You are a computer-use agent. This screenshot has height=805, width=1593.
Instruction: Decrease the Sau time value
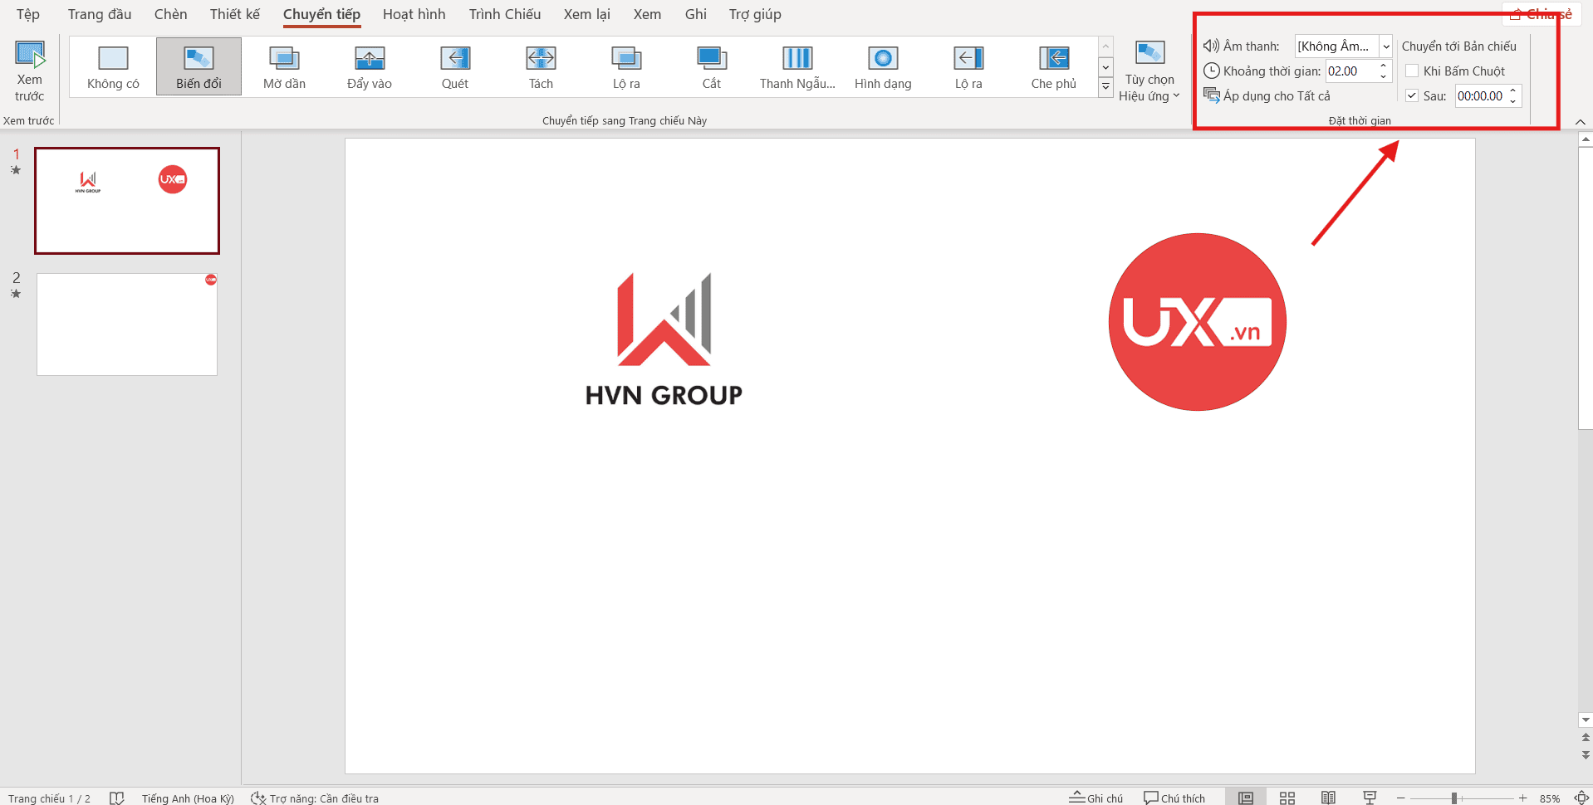point(1513,101)
